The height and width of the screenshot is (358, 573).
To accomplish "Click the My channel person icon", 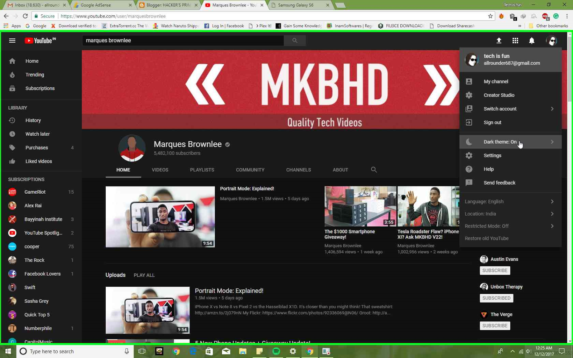I will click(x=469, y=82).
